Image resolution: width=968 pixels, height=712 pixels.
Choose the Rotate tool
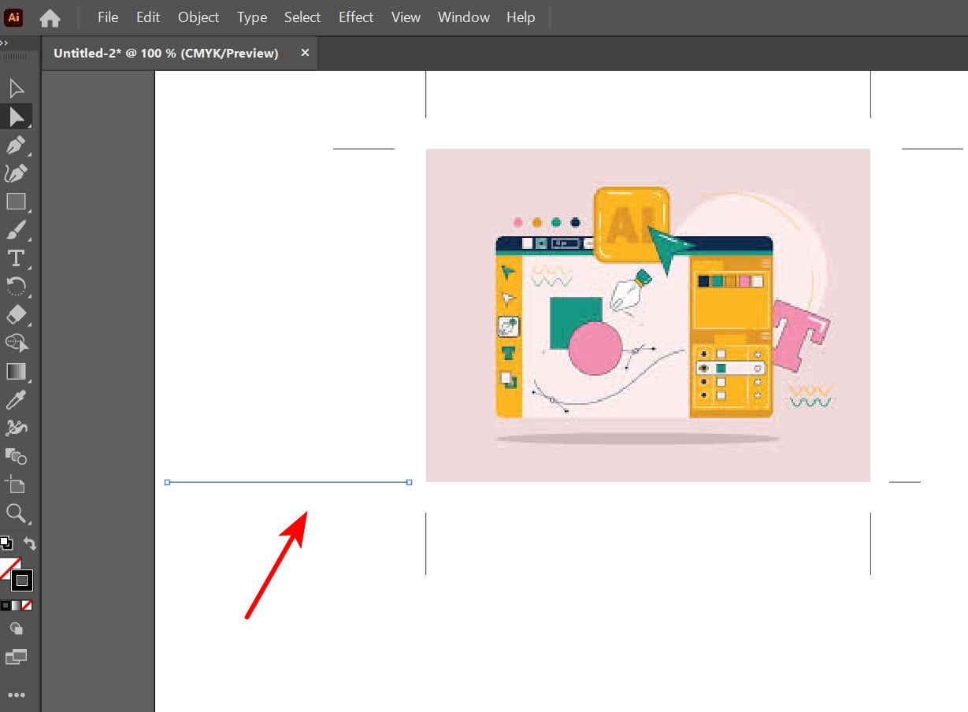(x=17, y=286)
